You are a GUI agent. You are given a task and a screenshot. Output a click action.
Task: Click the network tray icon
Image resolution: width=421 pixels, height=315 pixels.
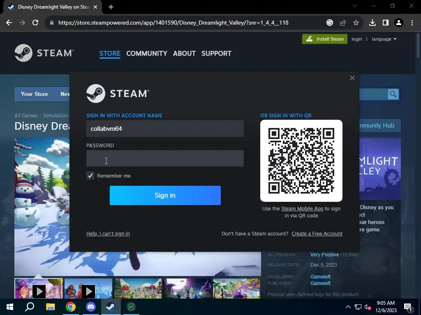pos(358,307)
